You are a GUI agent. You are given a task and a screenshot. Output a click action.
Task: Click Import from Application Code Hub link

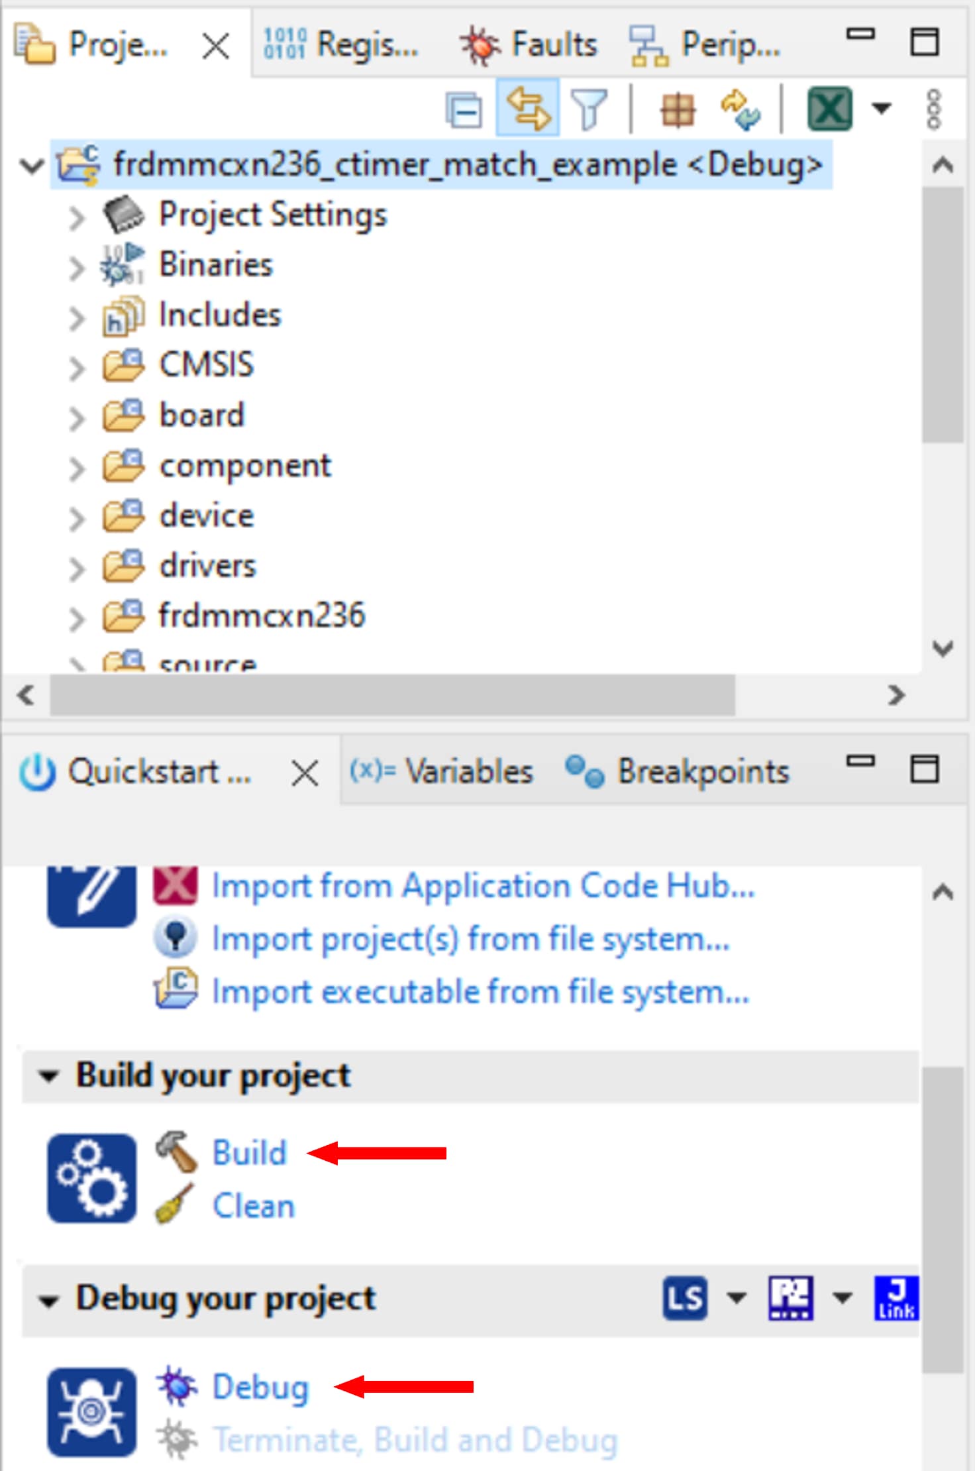point(483,886)
